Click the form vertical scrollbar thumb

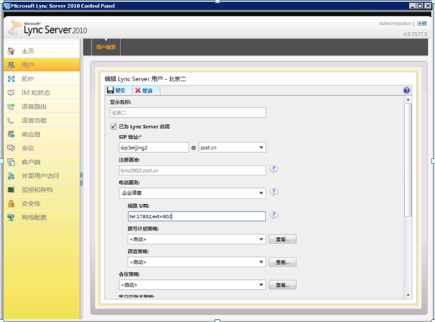[x=408, y=160]
